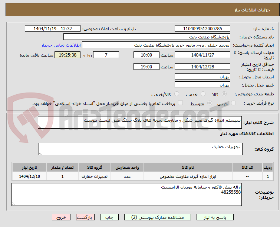280x227 pixels.
Task: Click the remaining days field showing 7
Action: tap(106, 55)
